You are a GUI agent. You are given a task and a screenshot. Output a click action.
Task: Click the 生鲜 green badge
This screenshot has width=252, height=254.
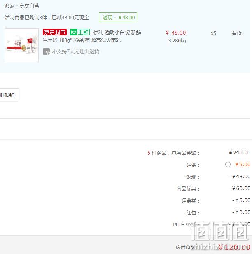[x=80, y=32]
